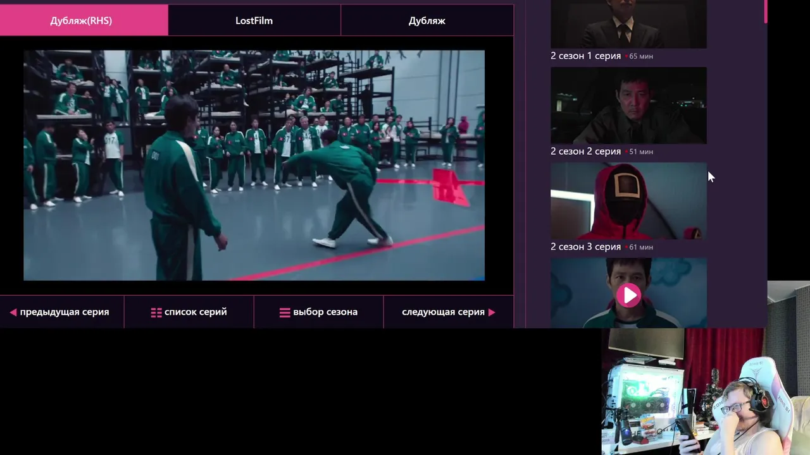Open выбор сезона
The width and height of the screenshot is (810, 455).
(319, 312)
